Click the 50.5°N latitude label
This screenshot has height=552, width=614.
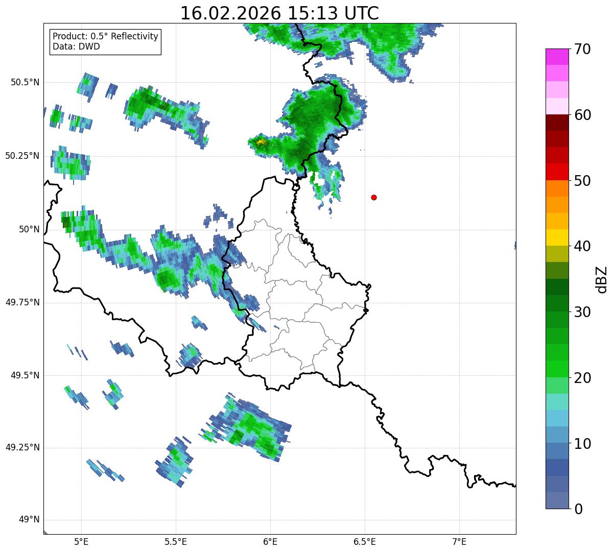[x=25, y=82]
